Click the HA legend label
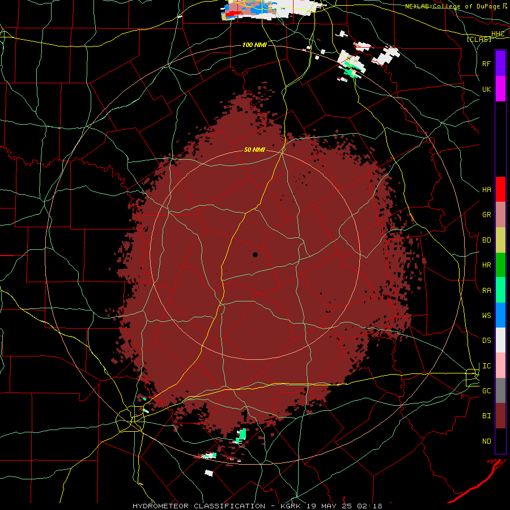510x510 pixels. pyautogui.click(x=486, y=190)
